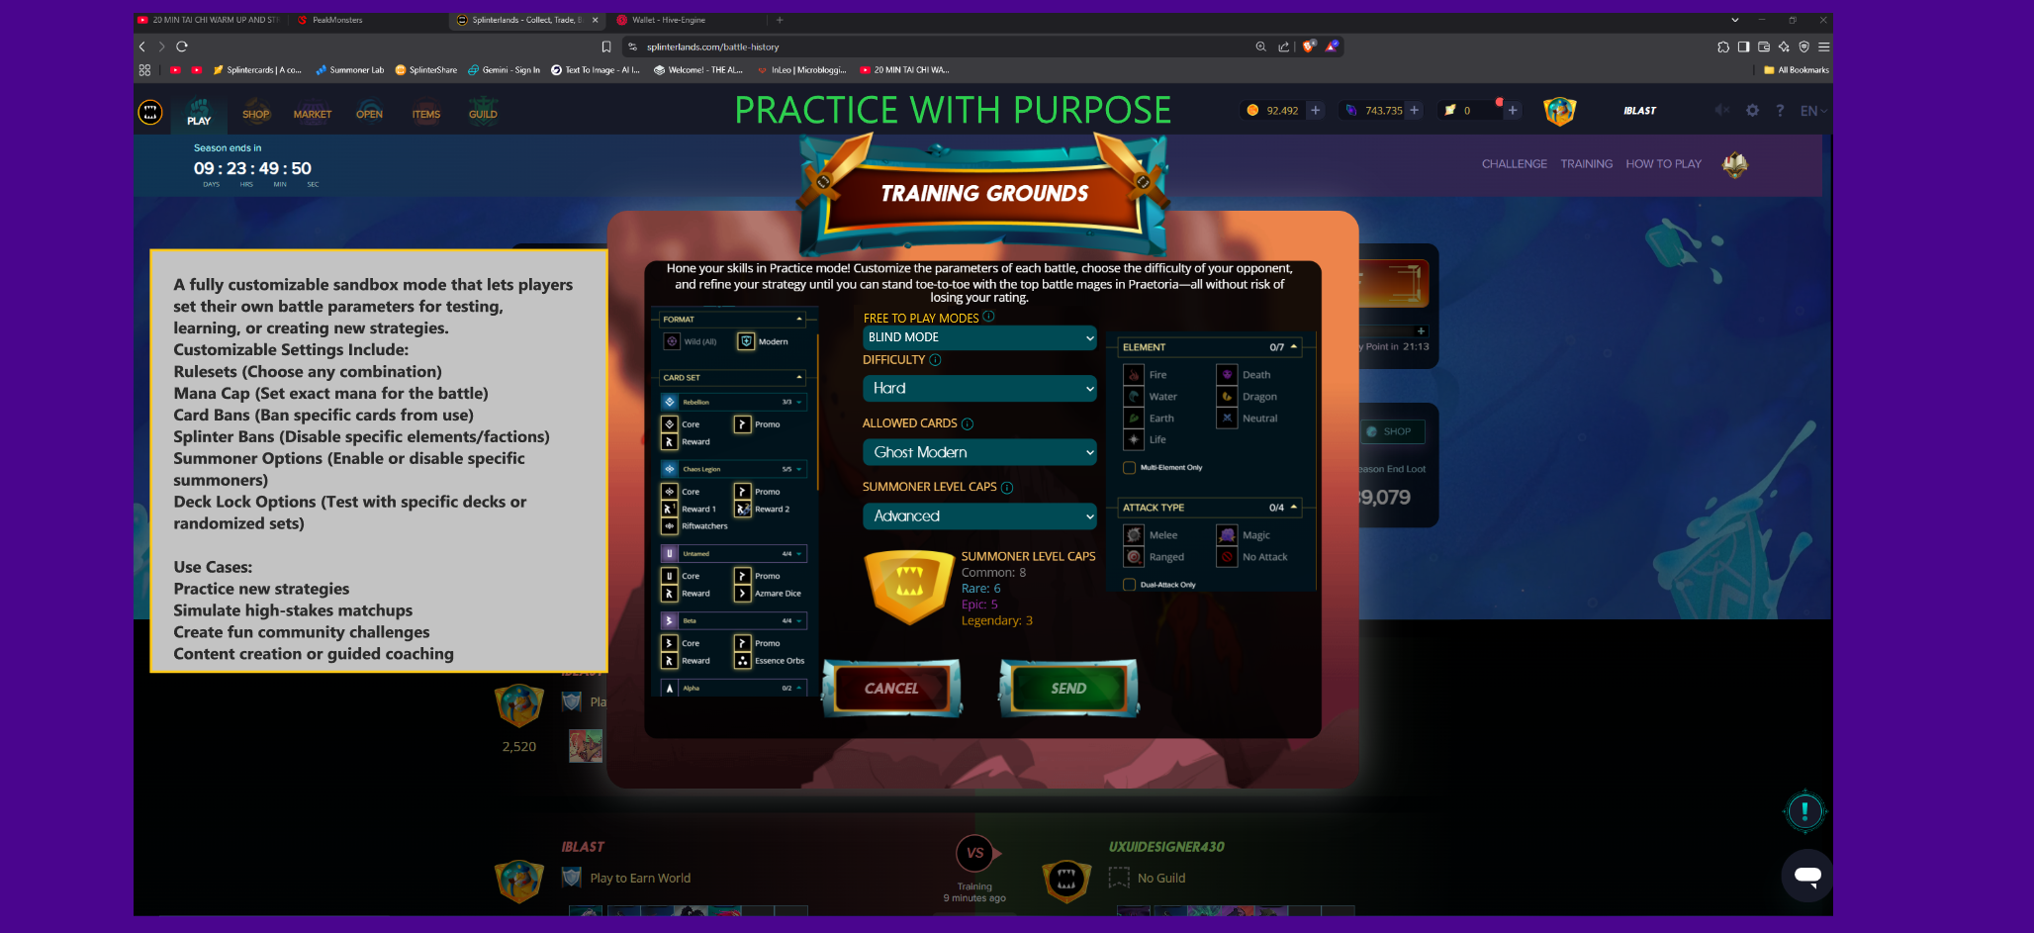Image resolution: width=2034 pixels, height=933 pixels.
Task: Click the player avatar badge in header
Action: 1560,111
